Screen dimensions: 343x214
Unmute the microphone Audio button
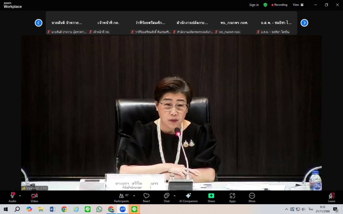coord(12,196)
